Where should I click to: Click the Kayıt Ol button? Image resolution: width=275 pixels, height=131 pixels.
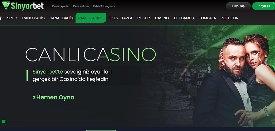(264, 6)
